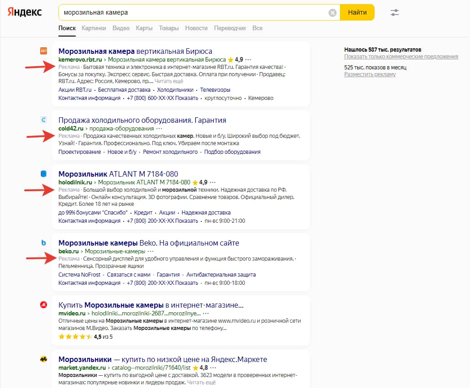Open Бесплатная доставка sitelink
Image resolution: width=470 pixels, height=388 pixels.
(x=124, y=90)
